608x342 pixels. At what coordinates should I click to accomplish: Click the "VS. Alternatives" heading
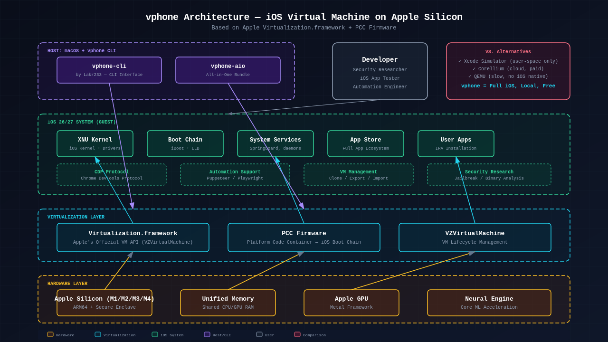click(x=508, y=52)
